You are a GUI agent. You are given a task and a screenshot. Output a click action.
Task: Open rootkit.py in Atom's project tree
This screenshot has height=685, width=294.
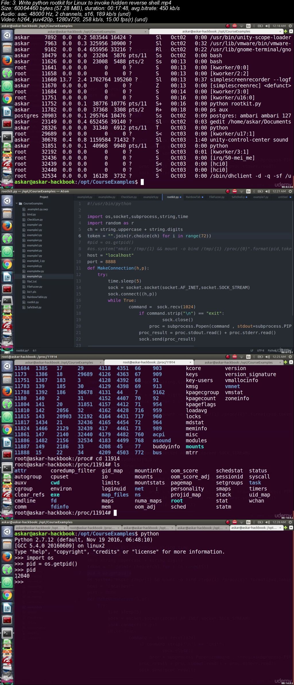coord(33,302)
